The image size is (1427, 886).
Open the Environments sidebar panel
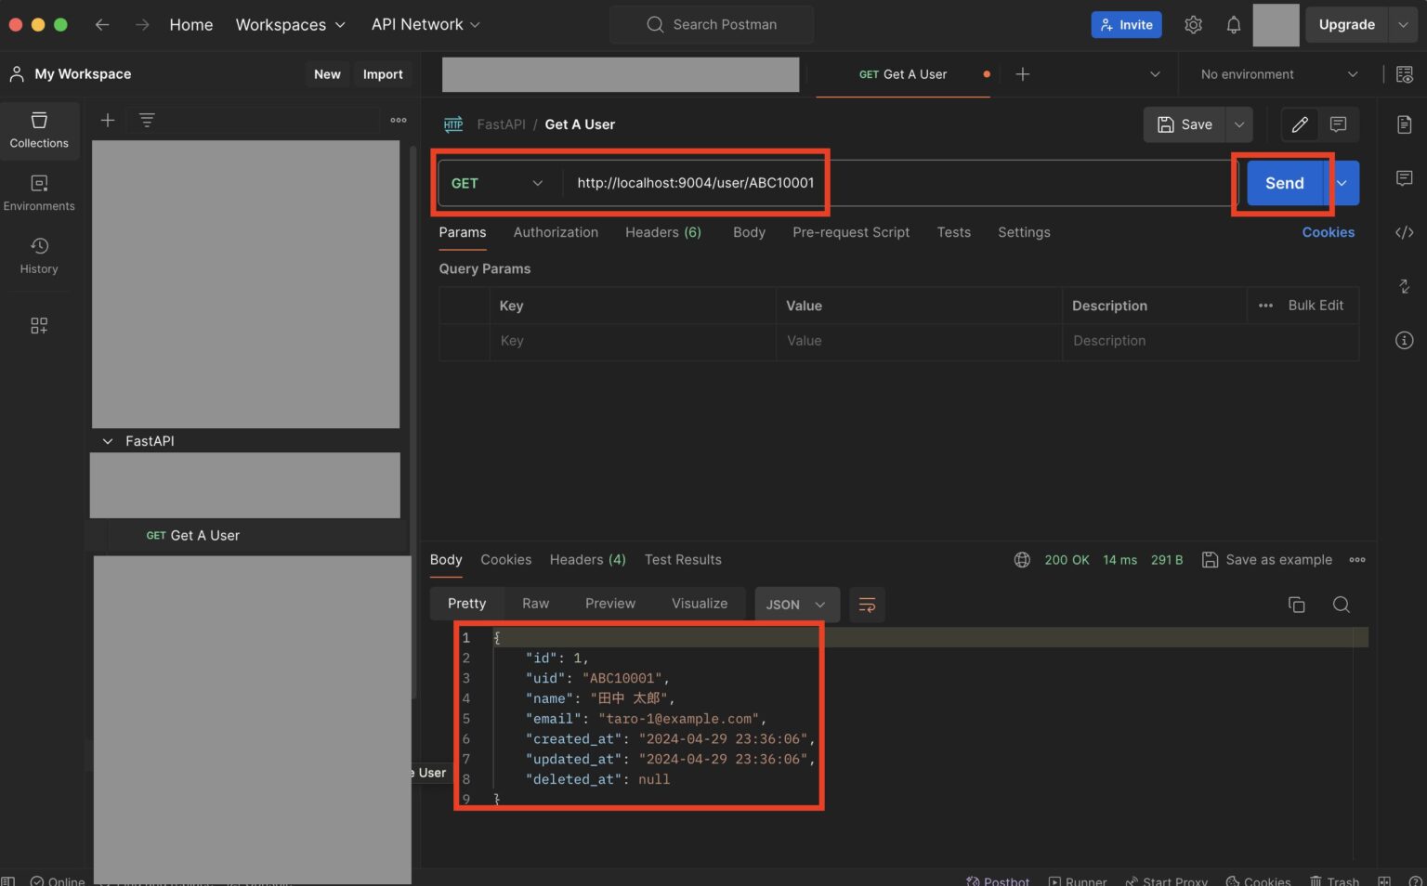39,192
